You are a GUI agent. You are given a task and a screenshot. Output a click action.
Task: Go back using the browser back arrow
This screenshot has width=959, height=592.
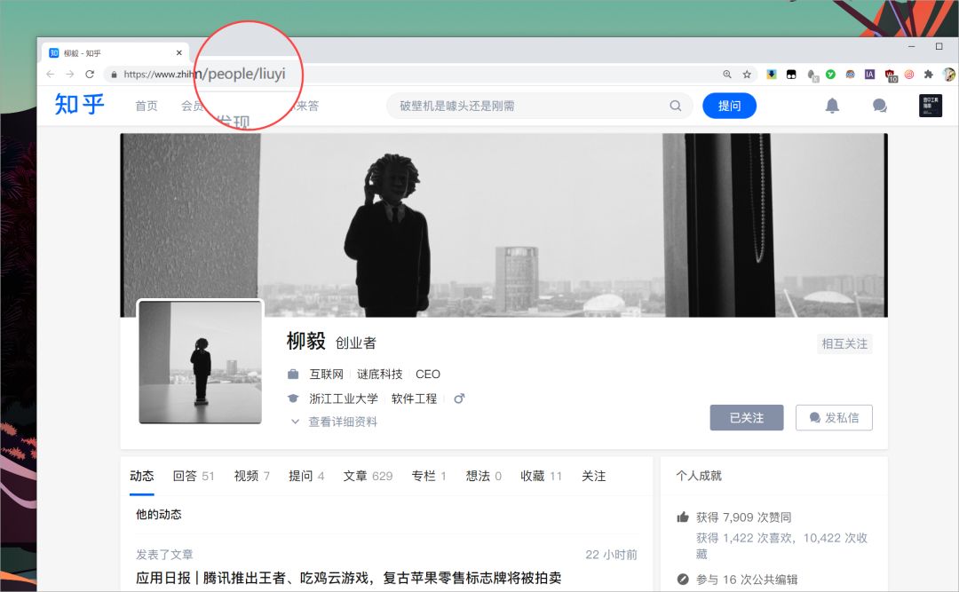50,74
